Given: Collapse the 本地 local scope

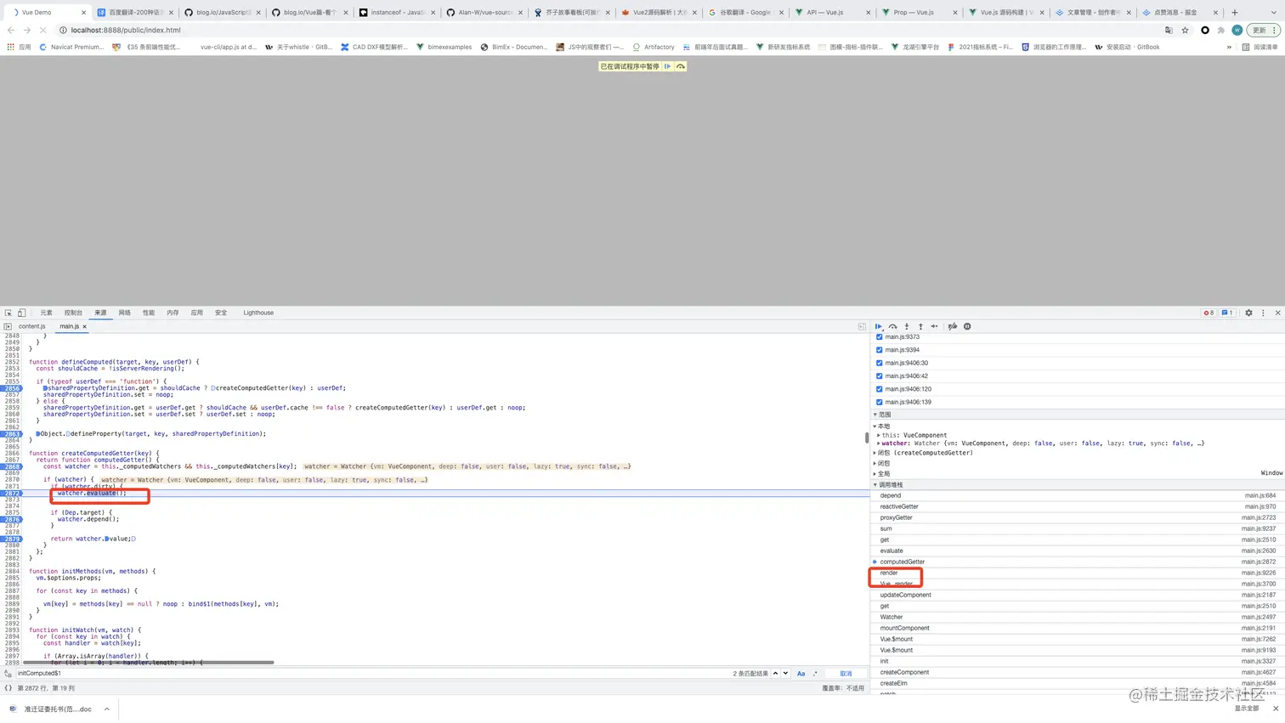Looking at the screenshot, I should point(875,426).
